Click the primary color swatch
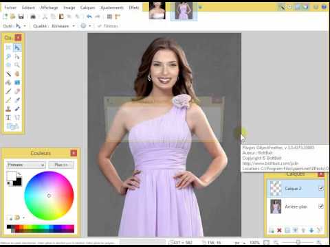Image resolution: width=330 pixels, height=247 pixels. pos(11,176)
